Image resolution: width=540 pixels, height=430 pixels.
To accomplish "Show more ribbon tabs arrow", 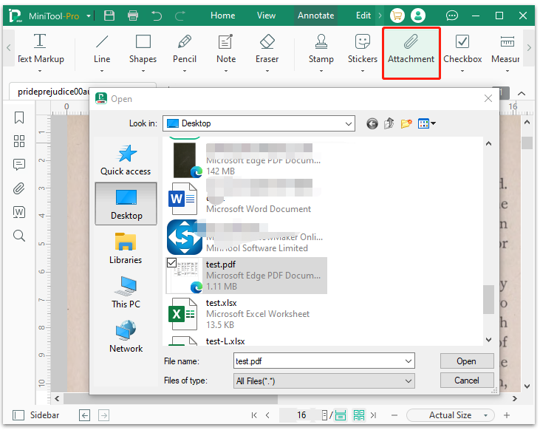I will pos(380,16).
